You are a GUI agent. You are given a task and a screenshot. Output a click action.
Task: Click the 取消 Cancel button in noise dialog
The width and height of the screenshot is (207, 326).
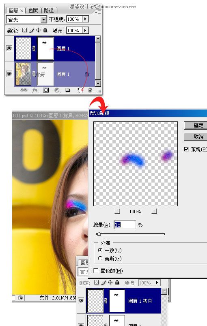click(x=195, y=137)
